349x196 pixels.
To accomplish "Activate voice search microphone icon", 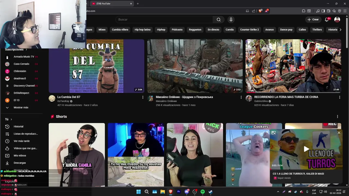I will click(231, 20).
